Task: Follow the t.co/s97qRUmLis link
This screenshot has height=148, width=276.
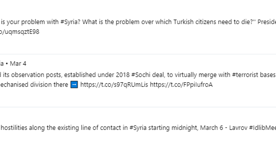Action: pyautogui.click(x=114, y=85)
